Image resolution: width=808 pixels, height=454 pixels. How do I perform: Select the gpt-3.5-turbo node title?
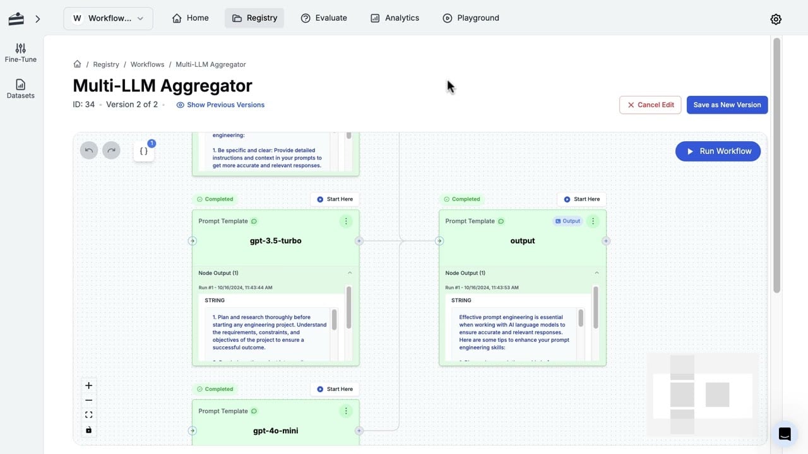pyautogui.click(x=276, y=241)
